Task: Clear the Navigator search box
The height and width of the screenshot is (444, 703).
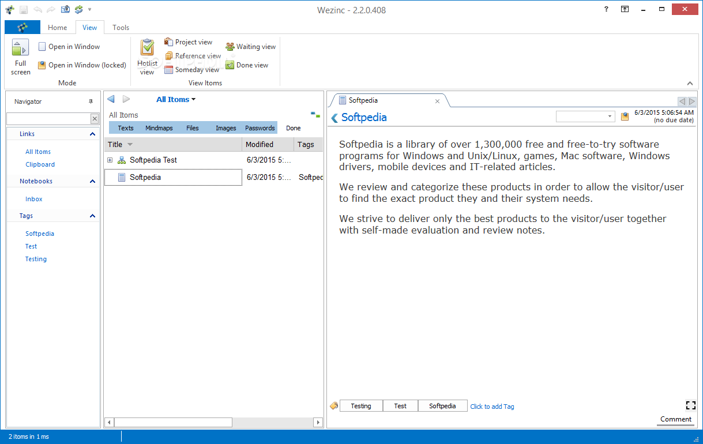Action: pyautogui.click(x=95, y=118)
